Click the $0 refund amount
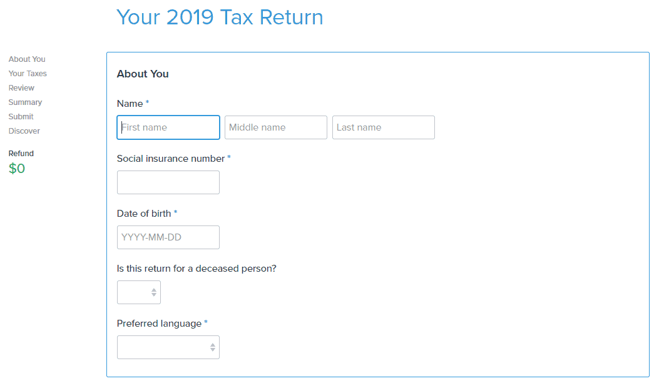The height and width of the screenshot is (386, 664). tap(17, 168)
